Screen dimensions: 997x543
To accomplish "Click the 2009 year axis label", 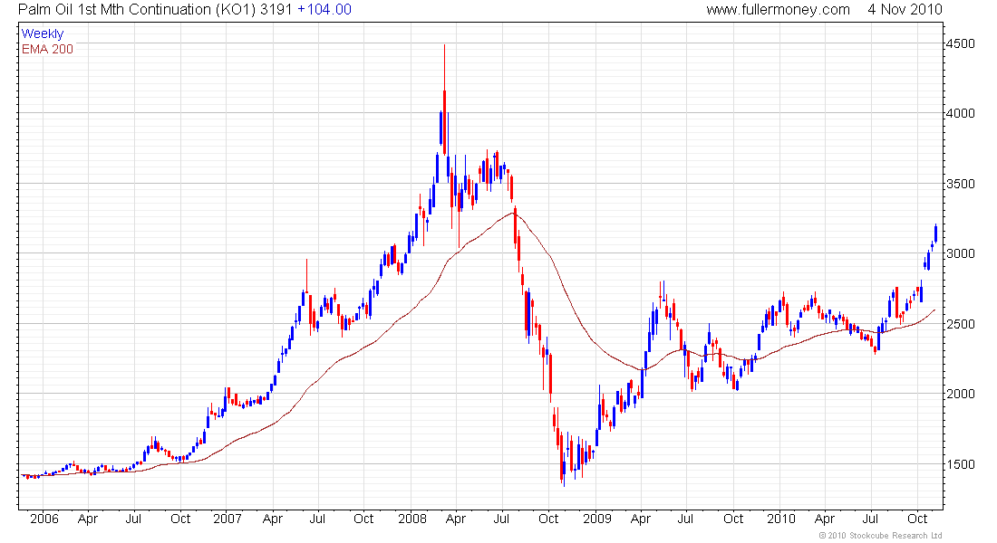I will click(597, 519).
